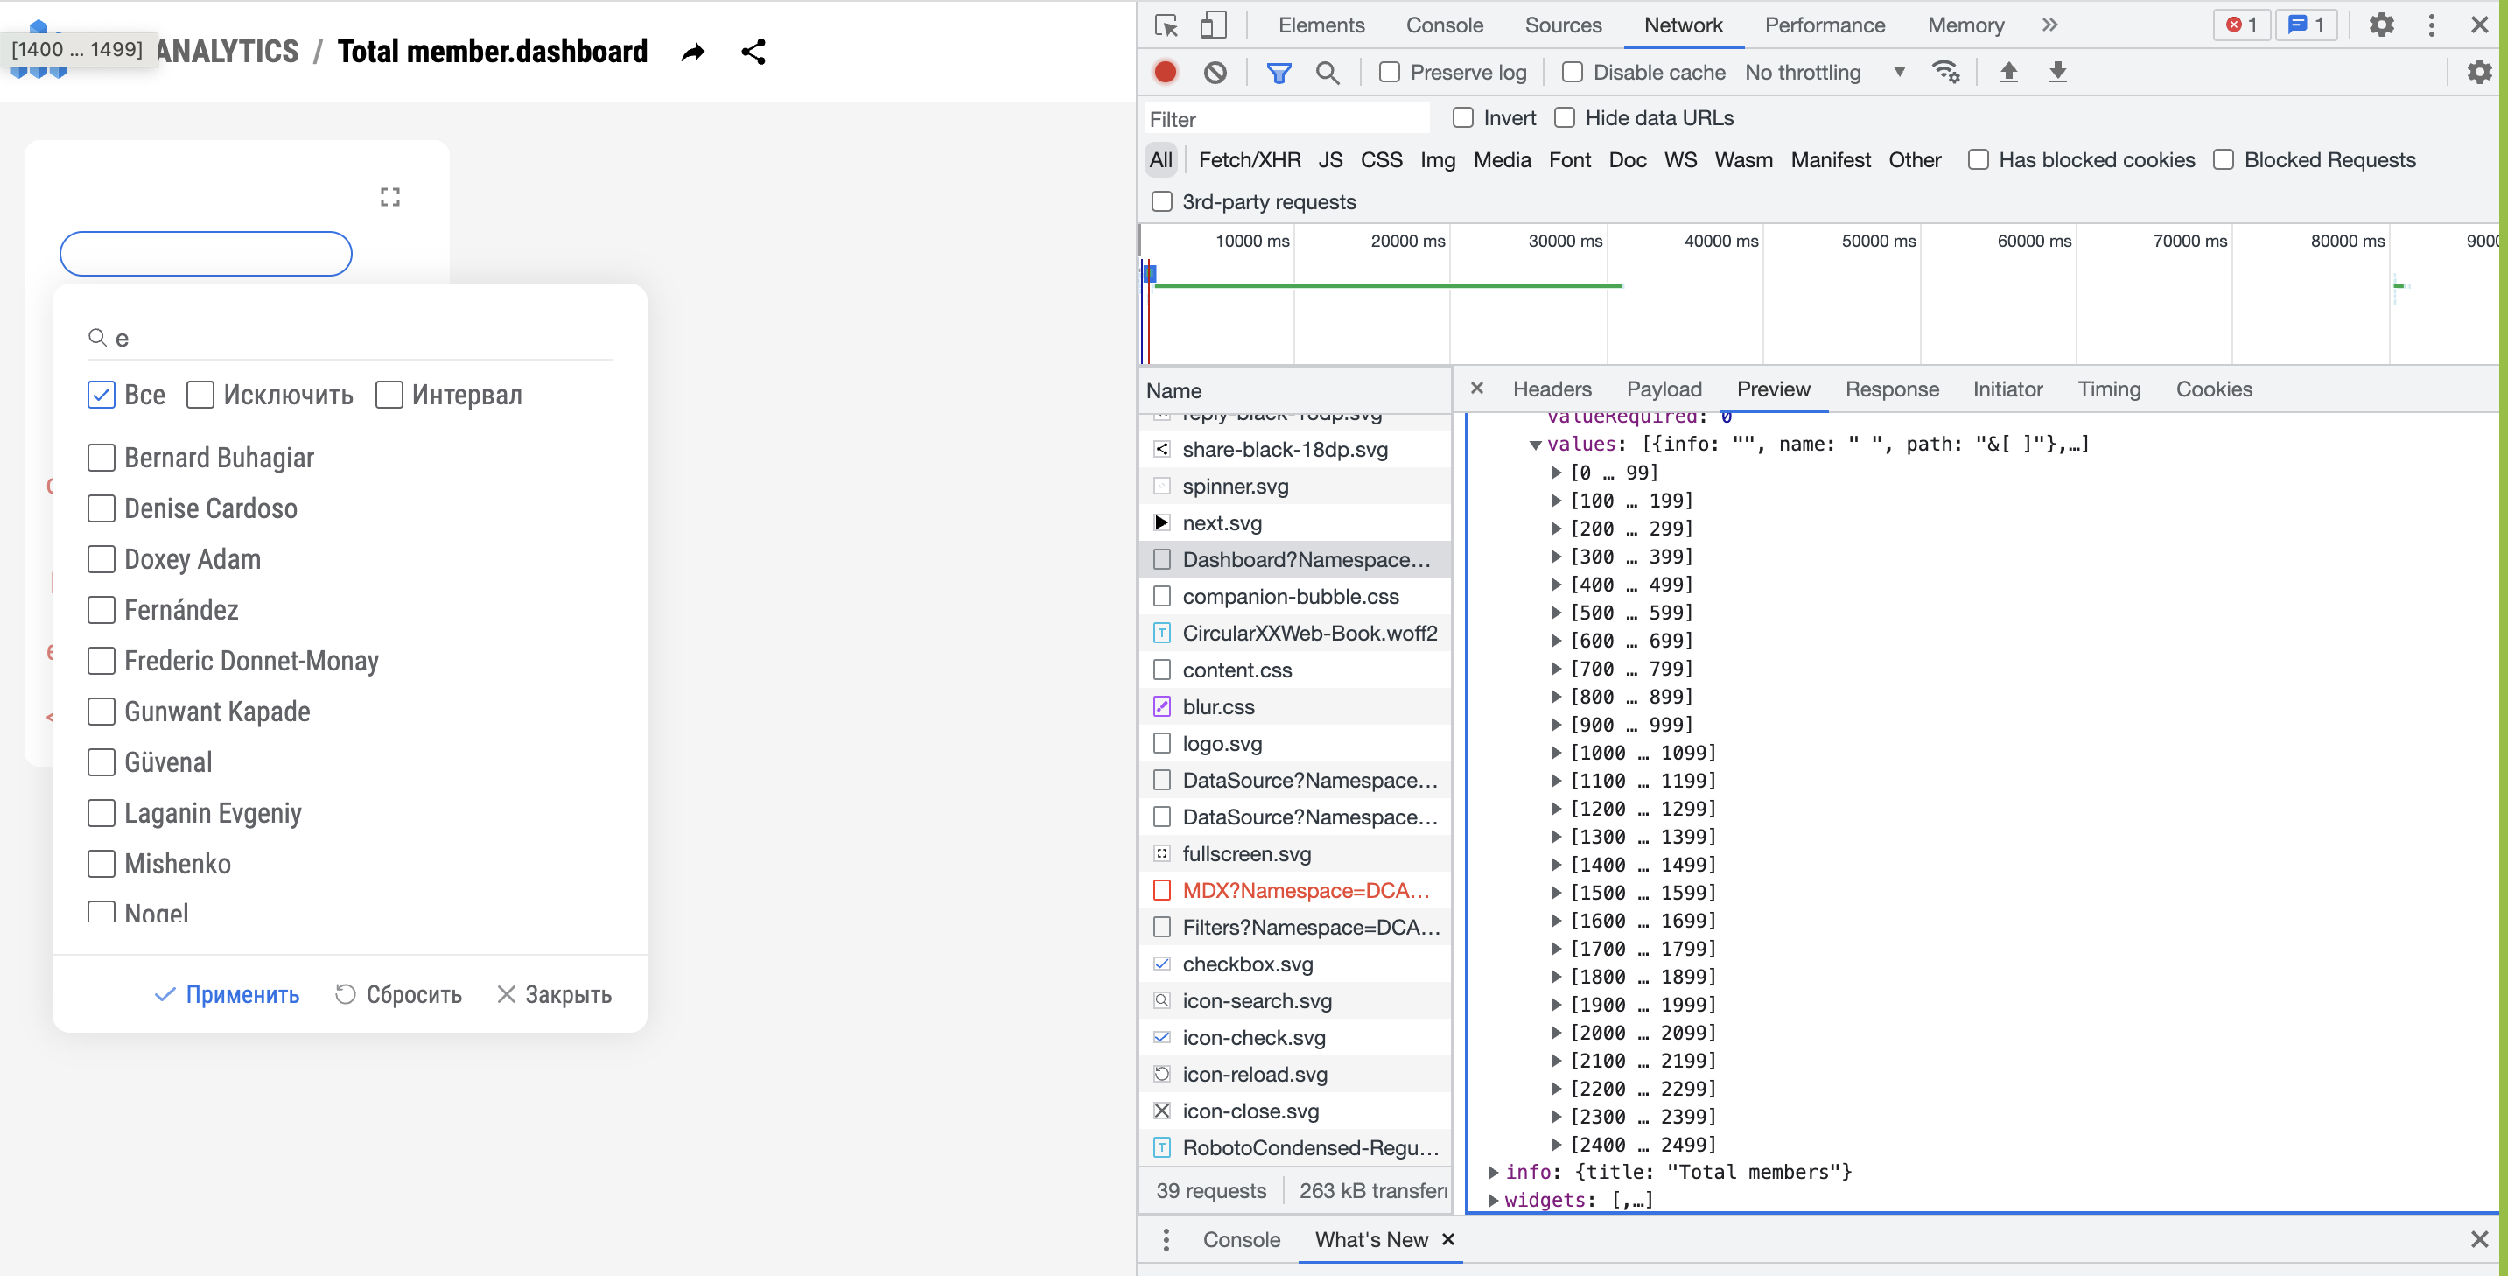The width and height of the screenshot is (2508, 1276).
Task: Switch to the Response tab
Action: [x=1891, y=389]
